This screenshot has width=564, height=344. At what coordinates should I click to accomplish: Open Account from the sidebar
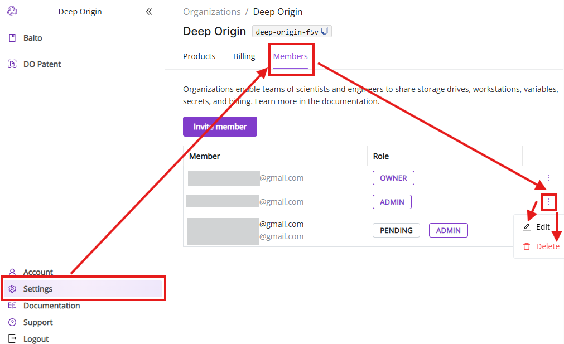pos(38,272)
